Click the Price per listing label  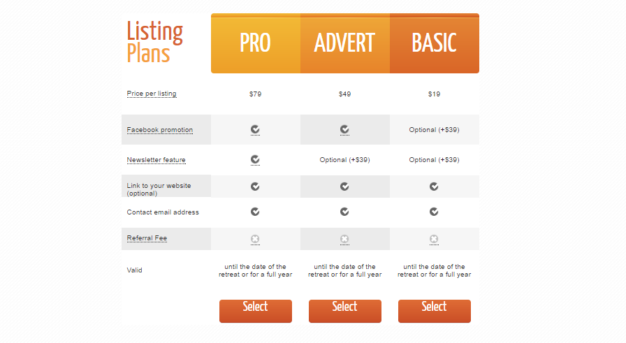pyautogui.click(x=152, y=94)
